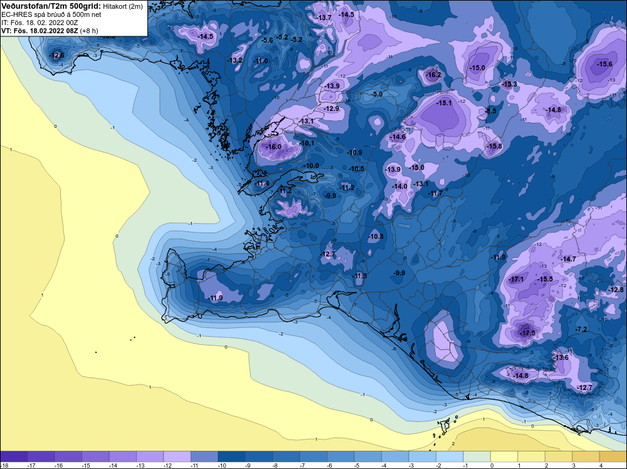Screen dimensions: 627x469
Task: Click the -15.6 temperature value
Action: coord(604,64)
